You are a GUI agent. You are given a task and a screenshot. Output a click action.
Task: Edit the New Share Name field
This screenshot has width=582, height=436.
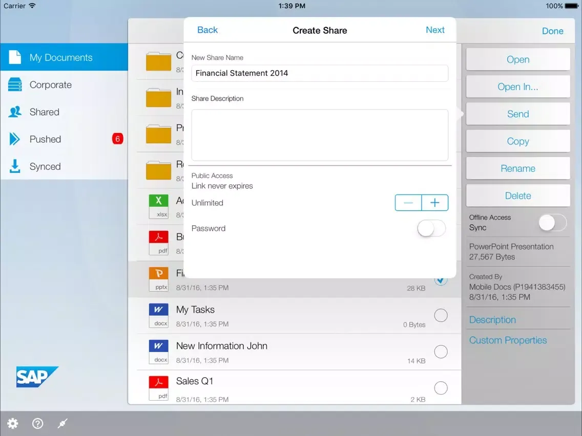(320, 73)
